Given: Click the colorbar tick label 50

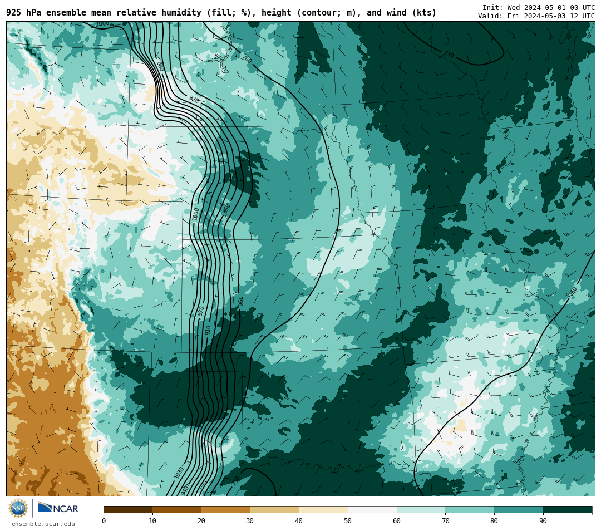Looking at the screenshot, I should (348, 520).
